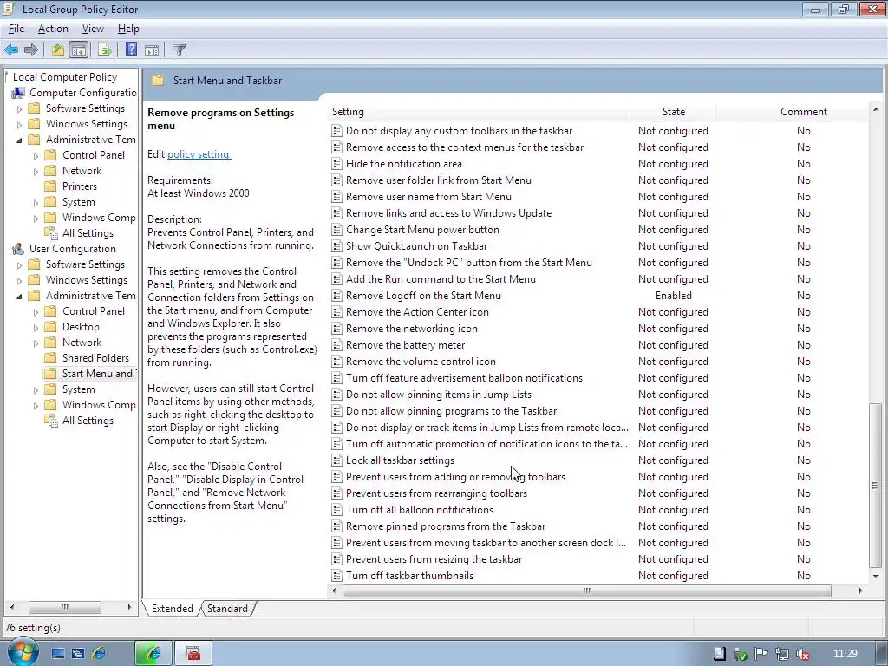The height and width of the screenshot is (666, 888).
Task: Open Help via the blue question mark icon
Action: (132, 49)
